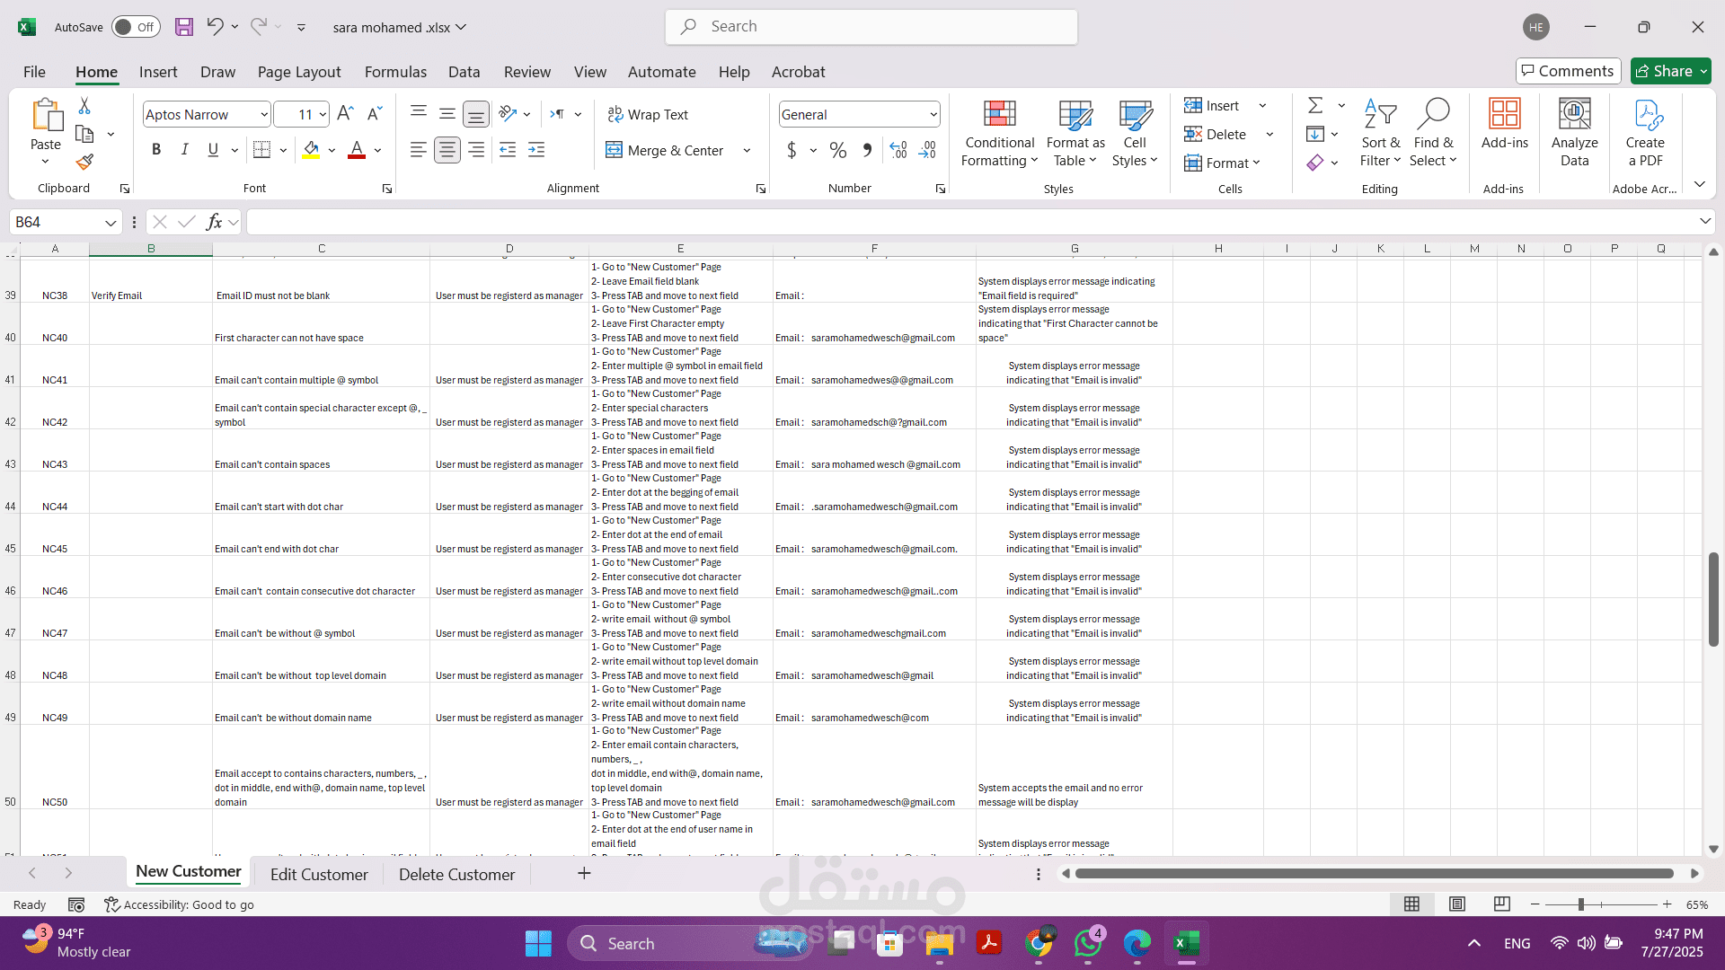Open Conditional Formatting in Styles group
This screenshot has height=970, width=1725.
[x=999, y=133]
